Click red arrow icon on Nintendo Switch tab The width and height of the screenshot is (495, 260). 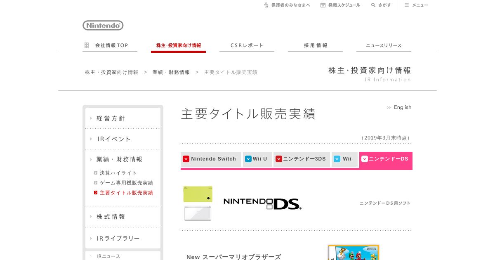tap(186, 159)
